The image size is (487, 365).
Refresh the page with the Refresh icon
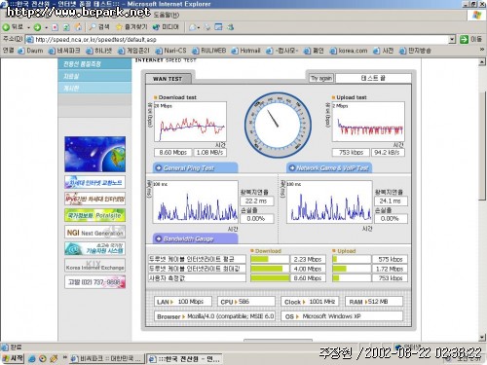[66, 27]
